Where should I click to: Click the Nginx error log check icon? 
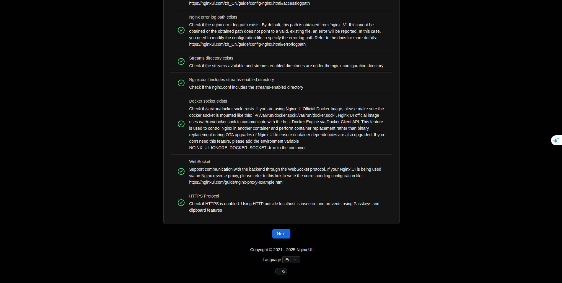click(x=181, y=30)
